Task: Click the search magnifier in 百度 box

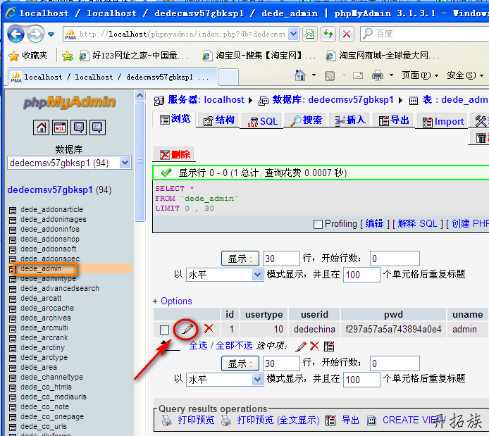Action: pyautogui.click(x=368, y=33)
